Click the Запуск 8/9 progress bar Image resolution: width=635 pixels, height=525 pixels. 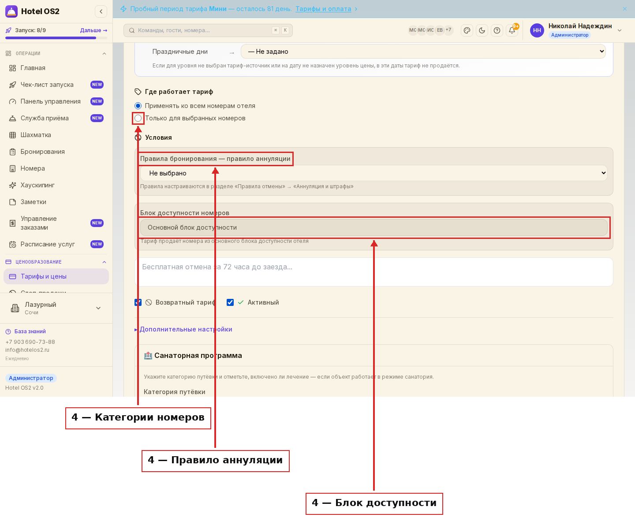[x=56, y=38]
